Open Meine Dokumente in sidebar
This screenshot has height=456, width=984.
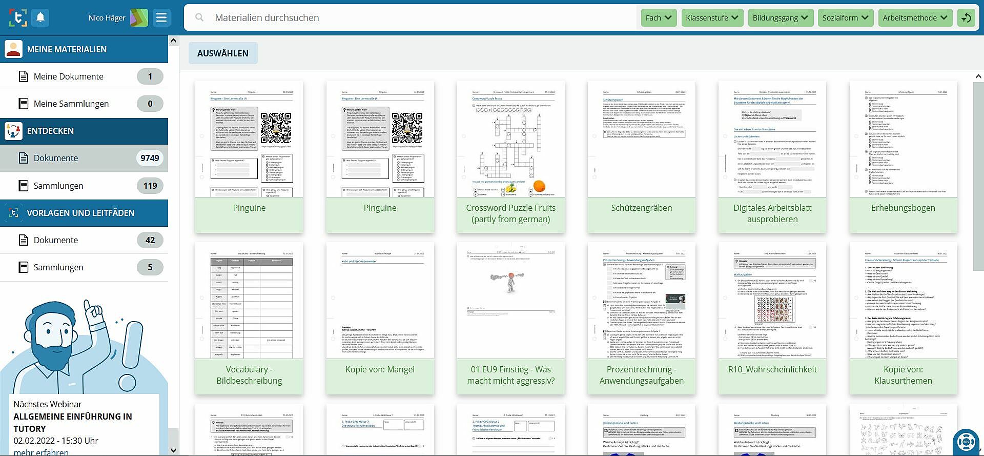coord(69,76)
